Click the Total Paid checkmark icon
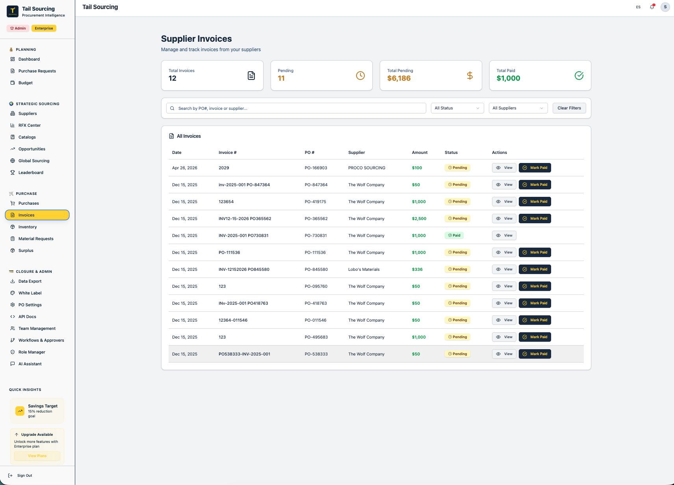Screen dimensions: 674x485 (x=579, y=76)
